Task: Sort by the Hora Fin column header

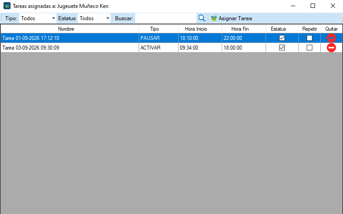Action: tap(244, 29)
